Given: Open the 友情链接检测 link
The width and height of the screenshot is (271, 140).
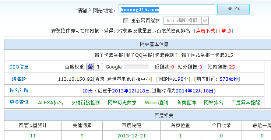Looking at the screenshot, I should (x=85, y=102).
